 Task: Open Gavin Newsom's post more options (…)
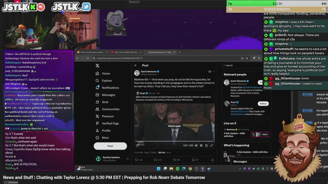tap(213, 72)
